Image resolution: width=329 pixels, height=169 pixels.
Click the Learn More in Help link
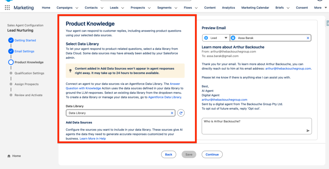coord(93,139)
